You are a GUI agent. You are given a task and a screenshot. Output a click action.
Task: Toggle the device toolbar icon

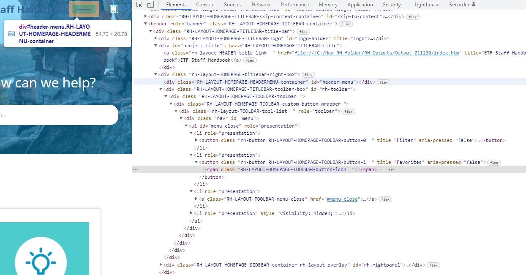(x=150, y=5)
